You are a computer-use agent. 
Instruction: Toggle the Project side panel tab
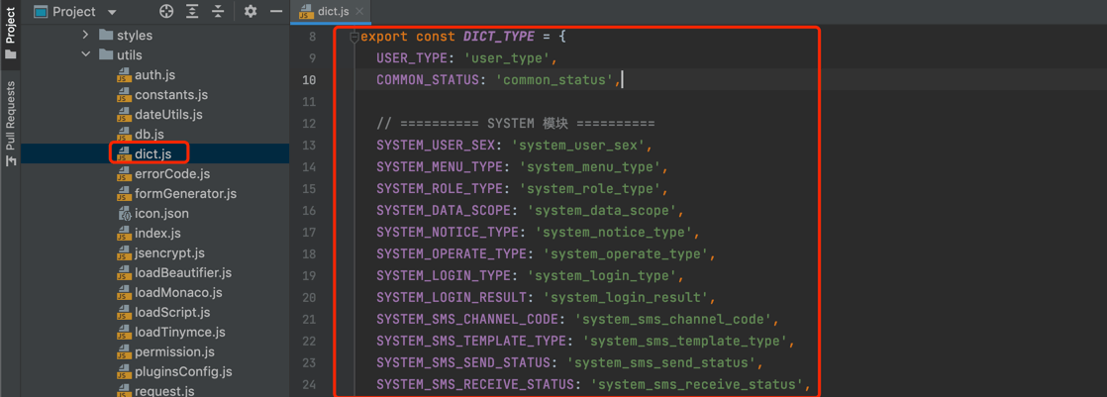pos(10,30)
